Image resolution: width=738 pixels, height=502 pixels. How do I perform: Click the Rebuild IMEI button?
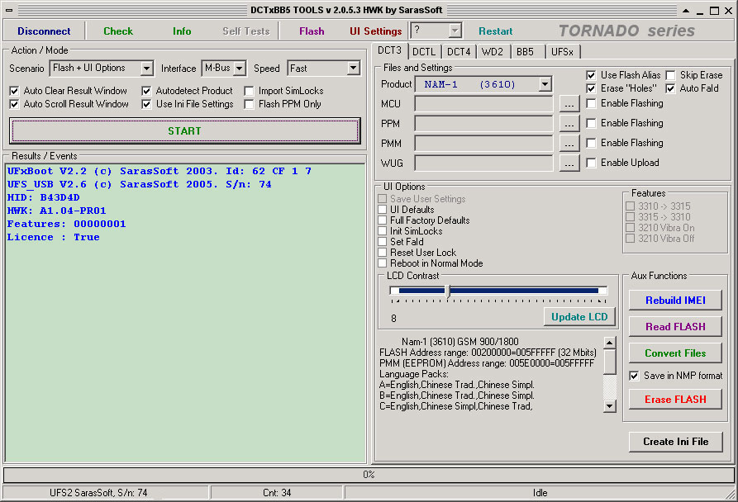point(675,300)
